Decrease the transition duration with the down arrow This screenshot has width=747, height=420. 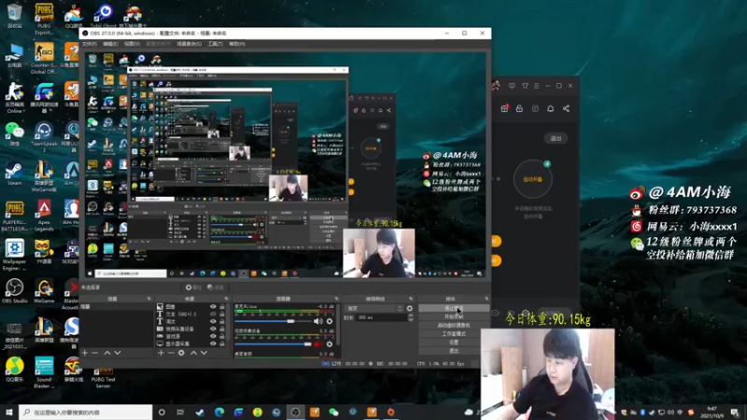[x=411, y=319]
